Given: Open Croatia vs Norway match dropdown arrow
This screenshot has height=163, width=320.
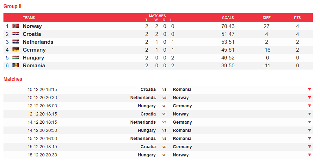Looking at the screenshot, I should tap(310, 114).
